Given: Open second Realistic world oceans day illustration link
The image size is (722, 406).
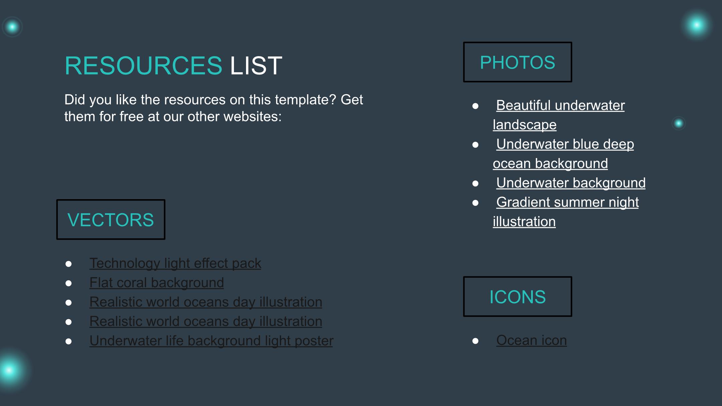Looking at the screenshot, I should [206, 321].
